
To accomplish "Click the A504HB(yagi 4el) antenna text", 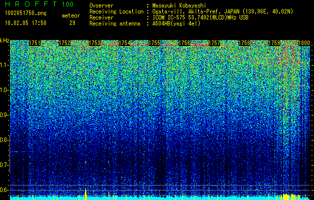I will [x=176, y=23].
